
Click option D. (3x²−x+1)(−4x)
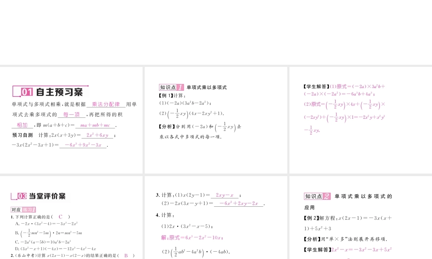[56, 249]
